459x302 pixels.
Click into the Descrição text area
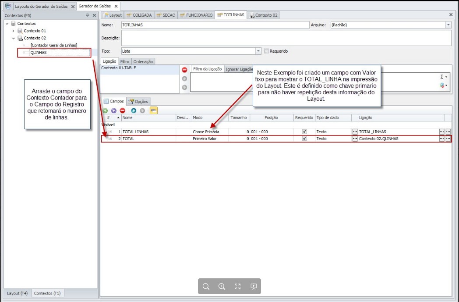[286, 38]
